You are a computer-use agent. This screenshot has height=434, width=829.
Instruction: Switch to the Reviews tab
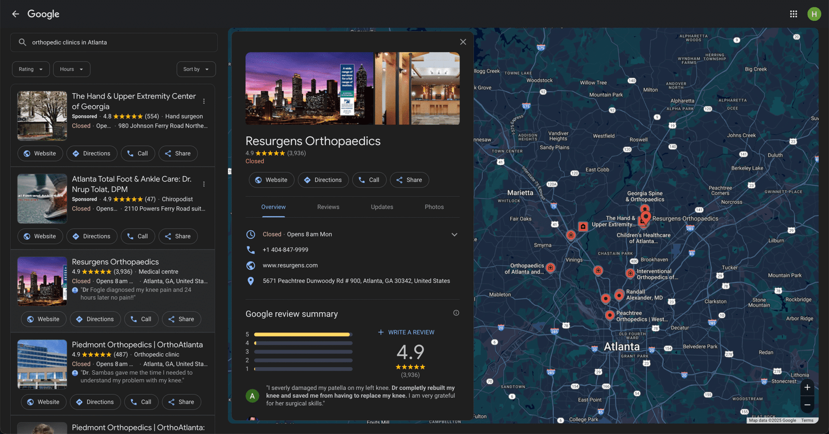pos(328,207)
